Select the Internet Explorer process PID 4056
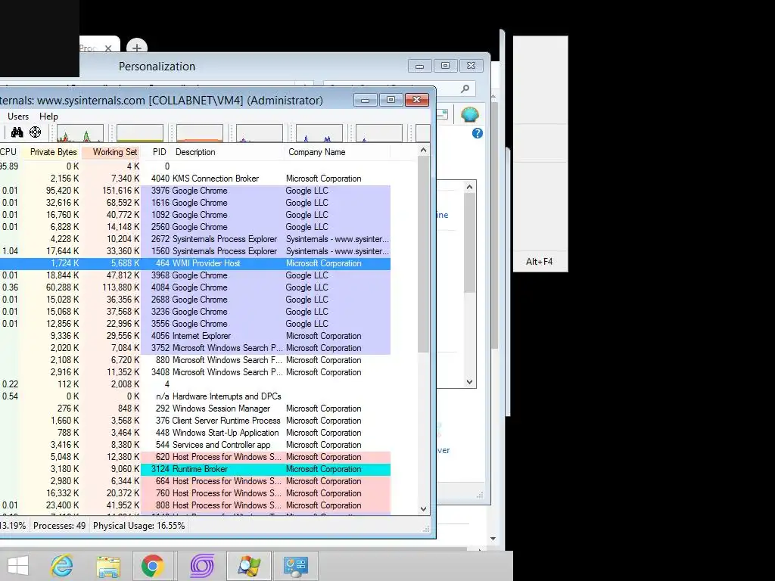The width and height of the screenshot is (775, 581). [195, 336]
